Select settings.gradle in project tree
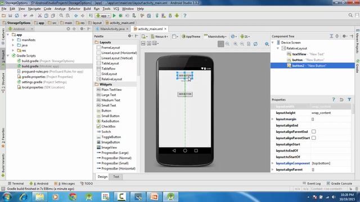Screen dimensions: 360x202 click(32, 82)
